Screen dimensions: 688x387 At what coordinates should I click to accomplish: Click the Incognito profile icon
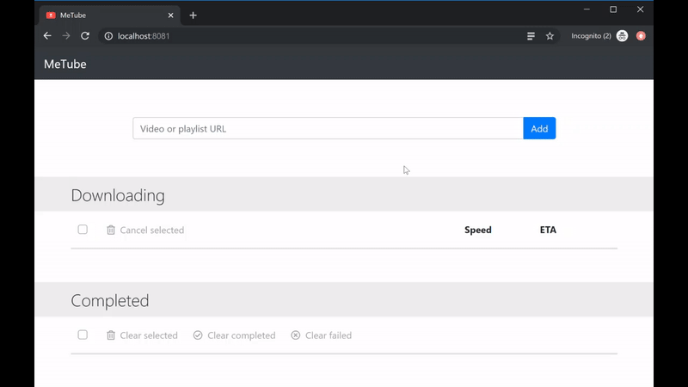point(622,36)
